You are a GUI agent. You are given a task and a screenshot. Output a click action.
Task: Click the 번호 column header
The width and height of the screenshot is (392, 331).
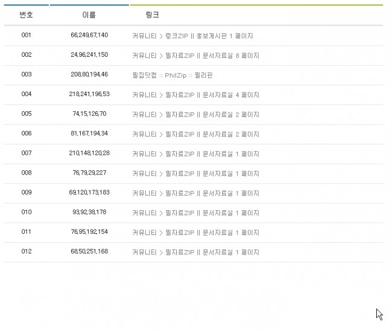coord(27,14)
